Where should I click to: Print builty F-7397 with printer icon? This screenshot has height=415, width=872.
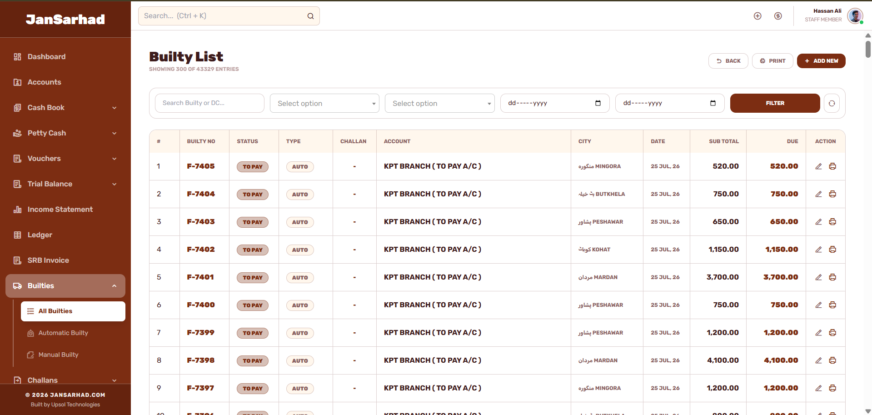832,388
